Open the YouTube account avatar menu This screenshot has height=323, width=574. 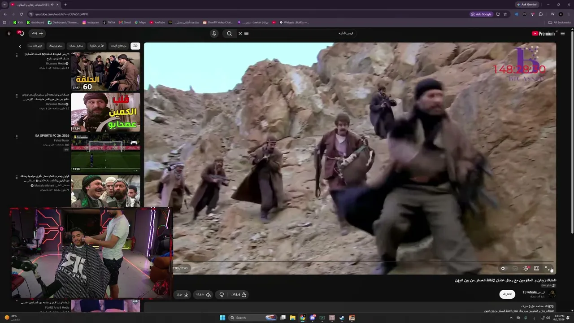tap(9, 33)
